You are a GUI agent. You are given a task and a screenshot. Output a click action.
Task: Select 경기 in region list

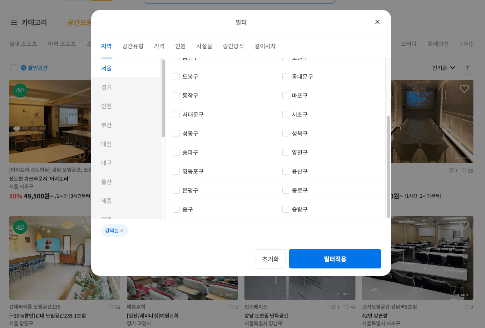click(x=126, y=87)
